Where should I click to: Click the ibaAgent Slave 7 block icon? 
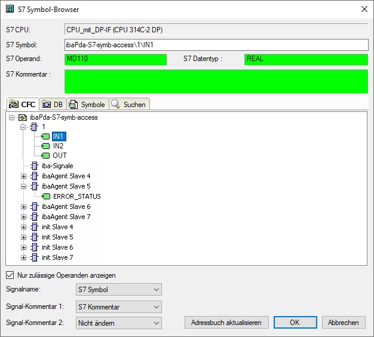pyautogui.click(x=35, y=217)
